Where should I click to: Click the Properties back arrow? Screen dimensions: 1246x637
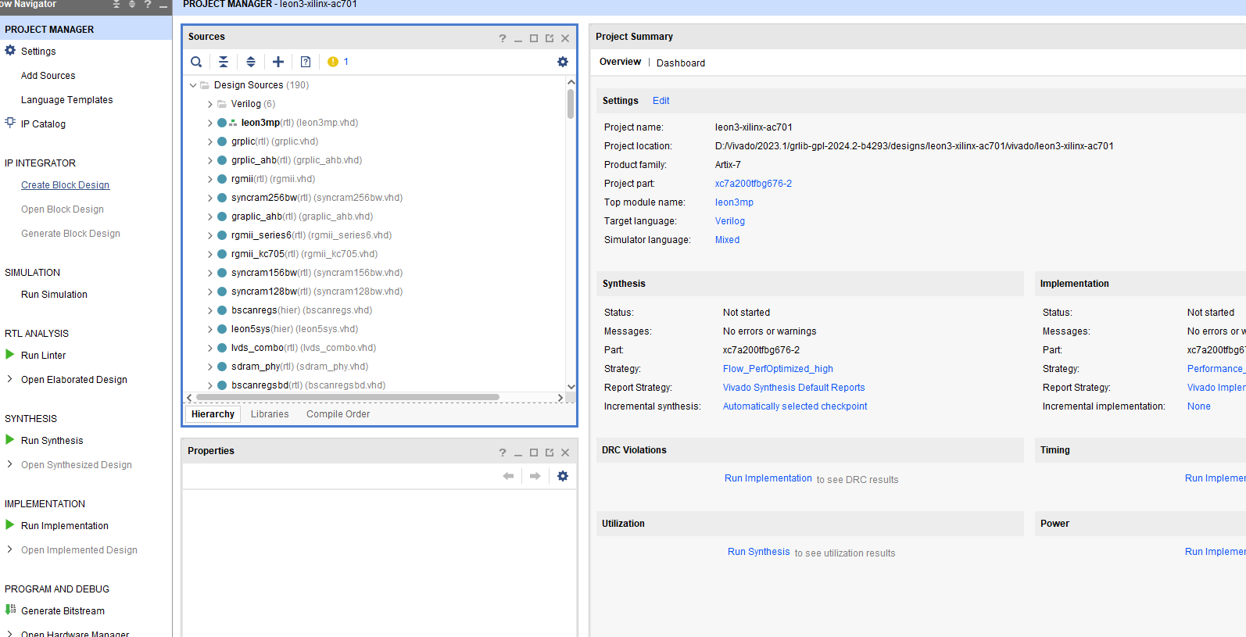pyautogui.click(x=508, y=476)
